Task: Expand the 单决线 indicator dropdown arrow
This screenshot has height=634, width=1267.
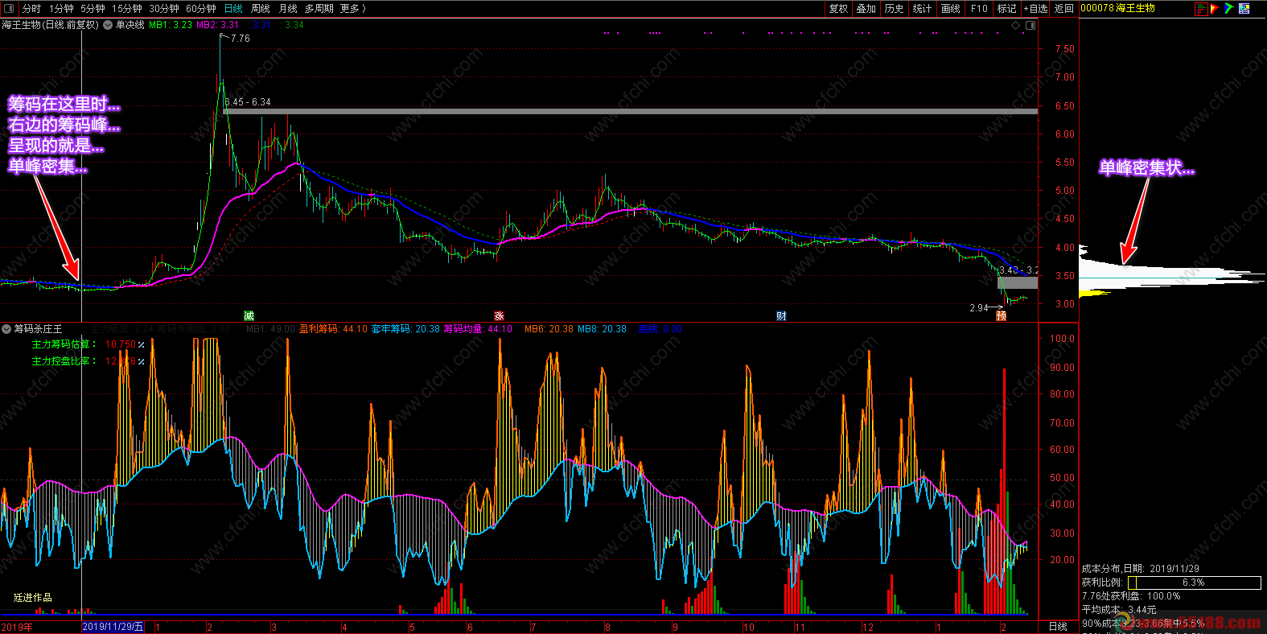Action: click(109, 25)
